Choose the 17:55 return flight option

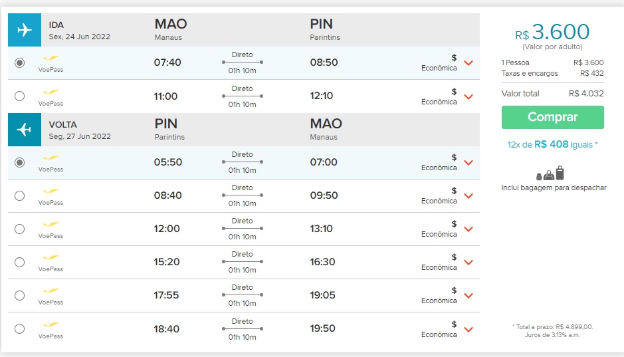(19, 295)
